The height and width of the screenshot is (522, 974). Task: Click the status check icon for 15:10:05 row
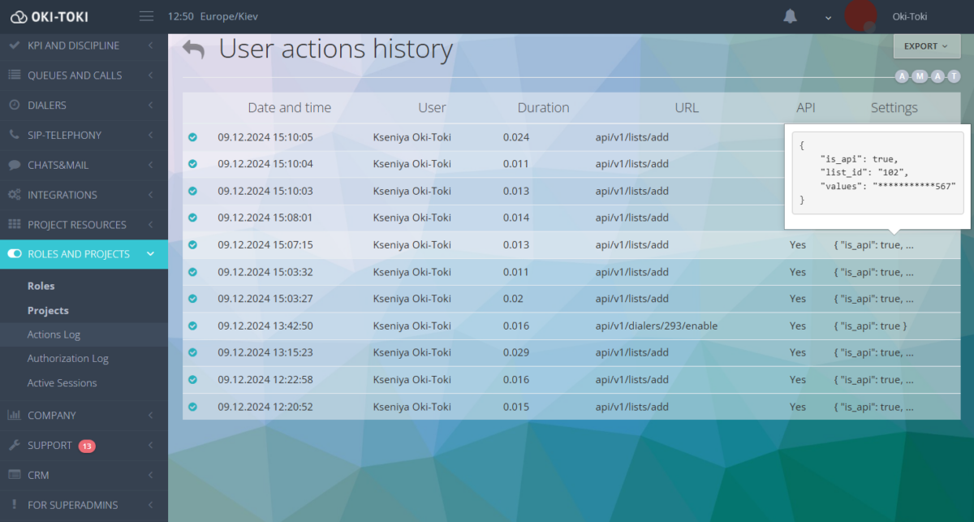click(x=192, y=137)
